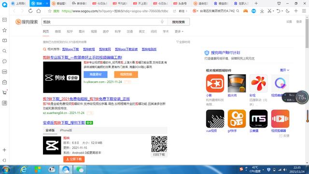The image size is (309, 174).
Task: Open Internet Explorer from the taskbar
Action: pyautogui.click(x=24, y=170)
